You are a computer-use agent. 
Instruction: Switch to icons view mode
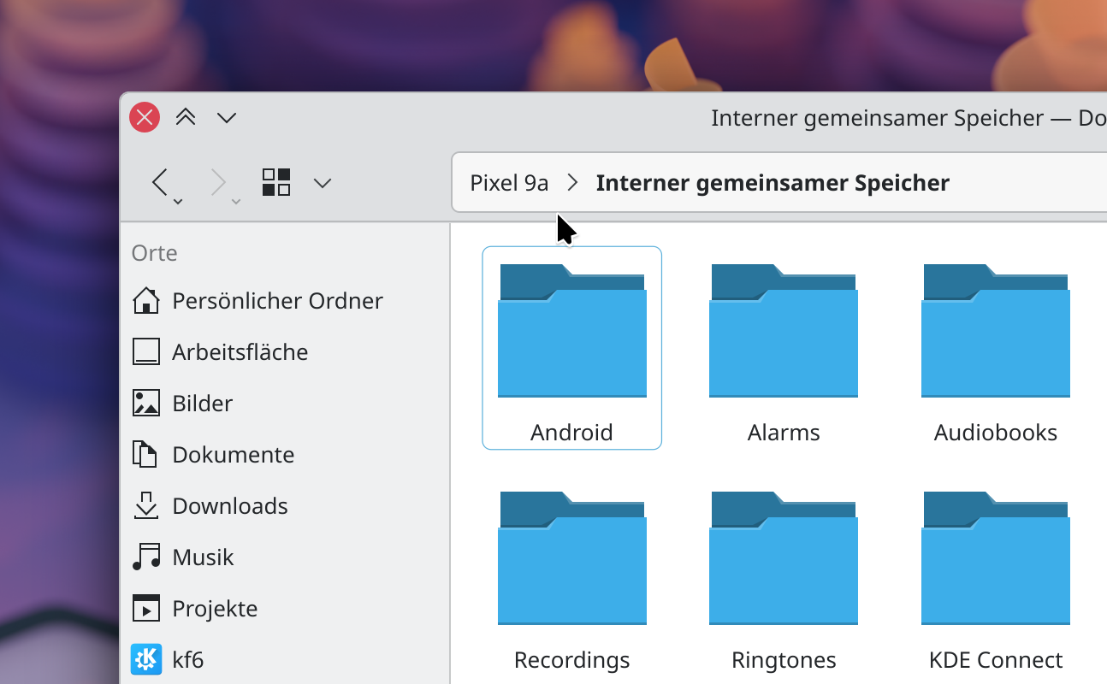(276, 182)
